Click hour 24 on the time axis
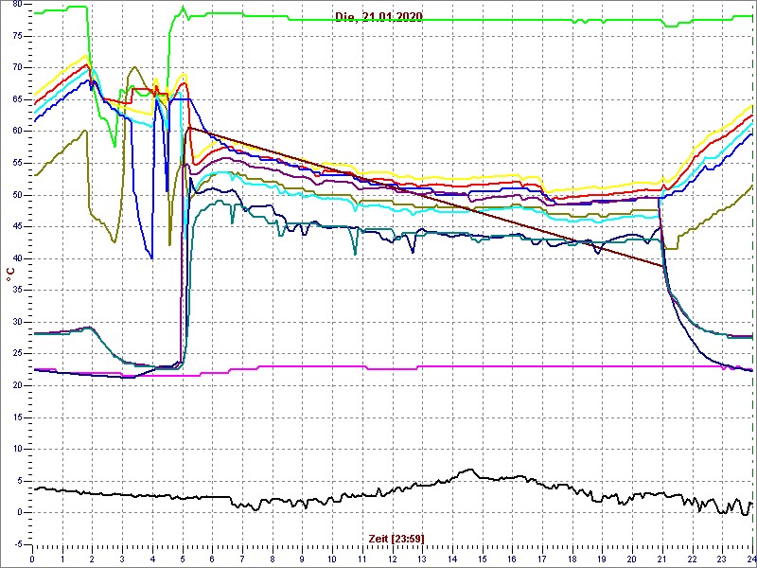Viewport: 757px width, 568px height. point(749,558)
